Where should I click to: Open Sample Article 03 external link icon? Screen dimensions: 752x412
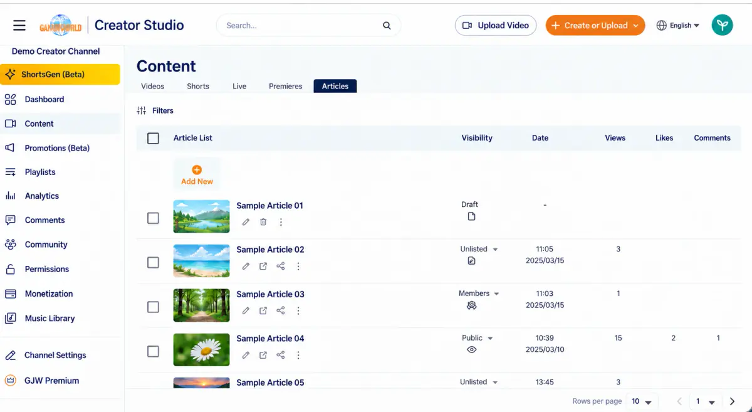pos(263,310)
